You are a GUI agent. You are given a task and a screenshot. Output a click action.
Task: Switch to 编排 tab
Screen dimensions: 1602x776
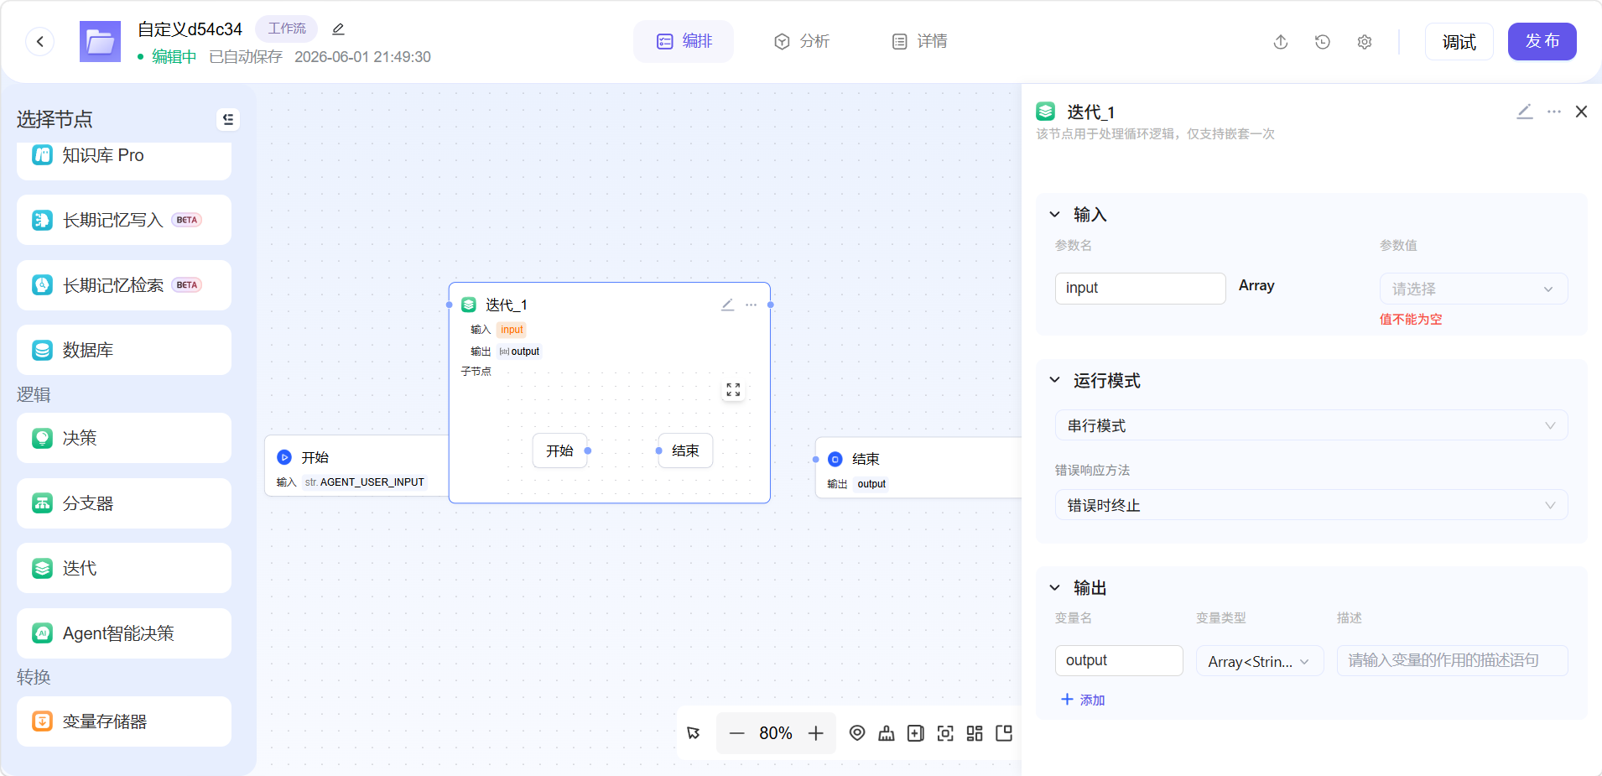[684, 41]
